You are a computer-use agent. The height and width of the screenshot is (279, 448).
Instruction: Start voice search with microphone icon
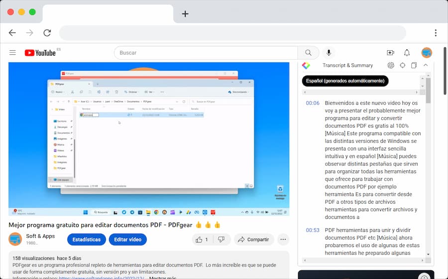[329, 53]
